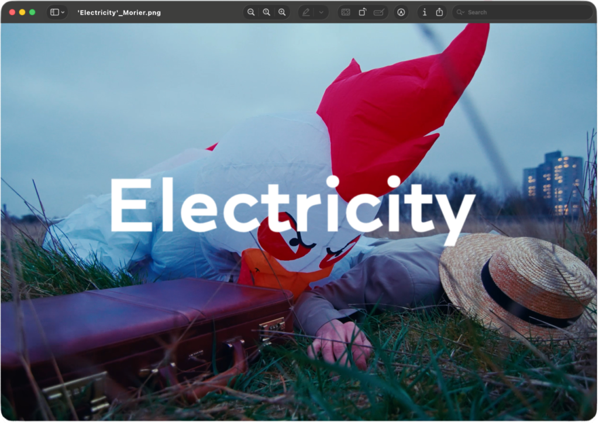Click the zoom in magnifier icon
Viewport: 599px width, 423px height.
pyautogui.click(x=282, y=12)
